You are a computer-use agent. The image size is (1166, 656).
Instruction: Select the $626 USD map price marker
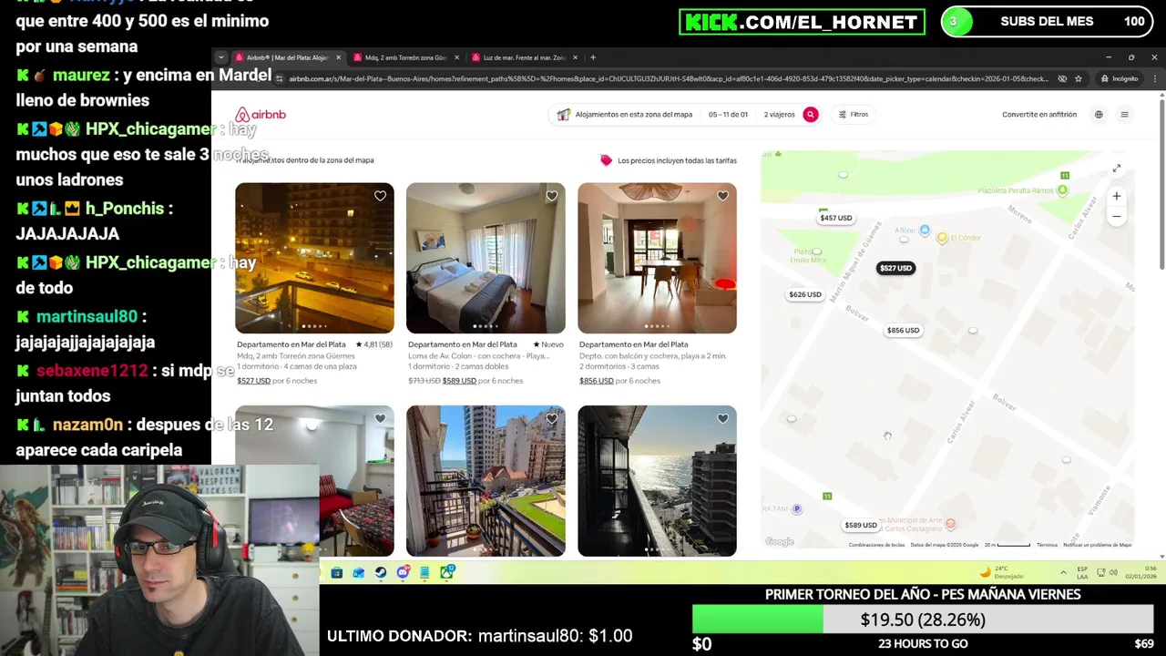point(804,294)
